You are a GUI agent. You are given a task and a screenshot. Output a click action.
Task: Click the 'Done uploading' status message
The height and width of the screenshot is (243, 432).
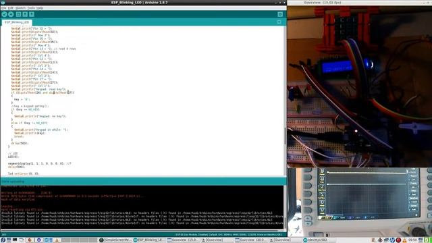[x=13, y=182]
